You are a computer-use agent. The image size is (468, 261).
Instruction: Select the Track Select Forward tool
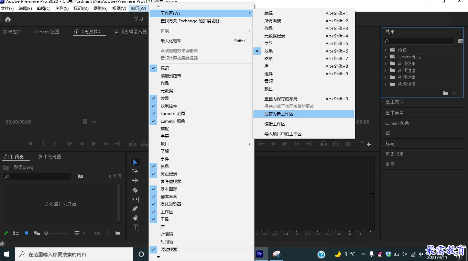[x=135, y=171]
